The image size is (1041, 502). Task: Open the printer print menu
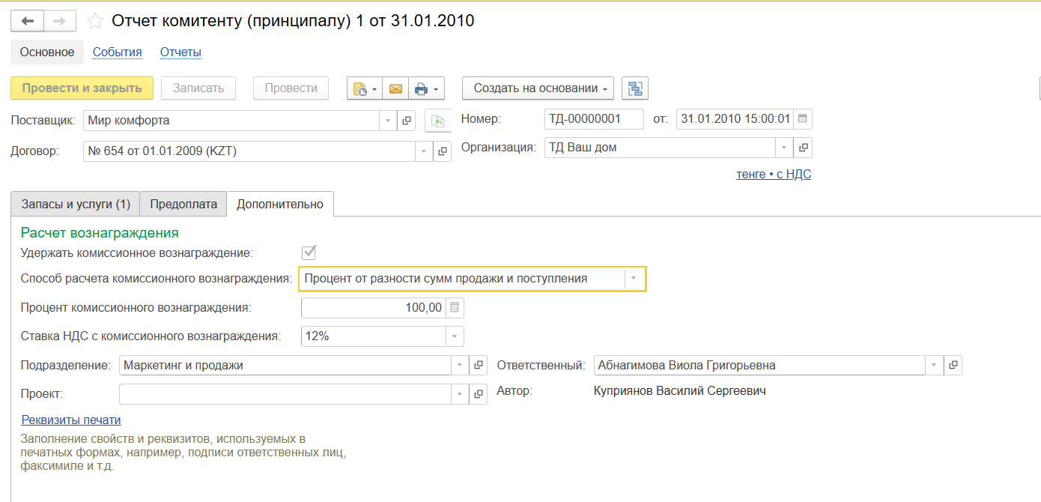tap(426, 88)
